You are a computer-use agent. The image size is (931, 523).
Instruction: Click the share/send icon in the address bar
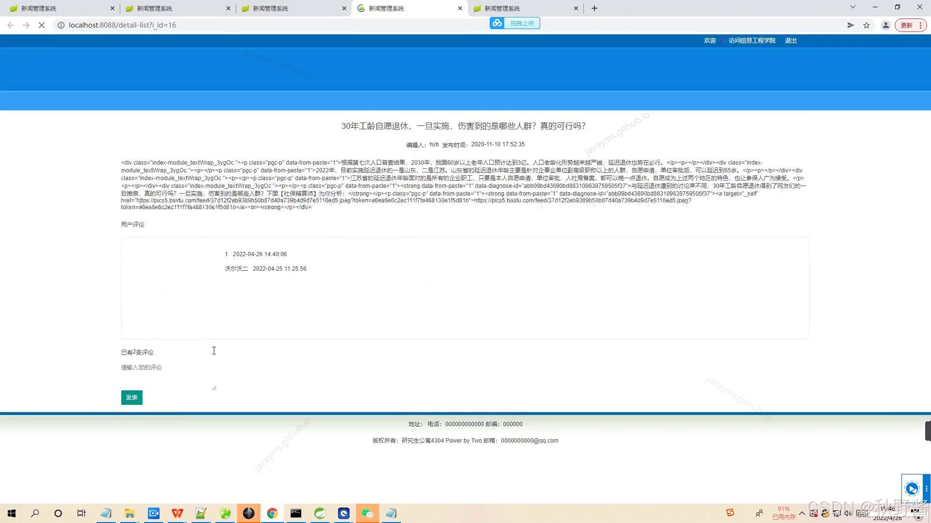tap(851, 25)
